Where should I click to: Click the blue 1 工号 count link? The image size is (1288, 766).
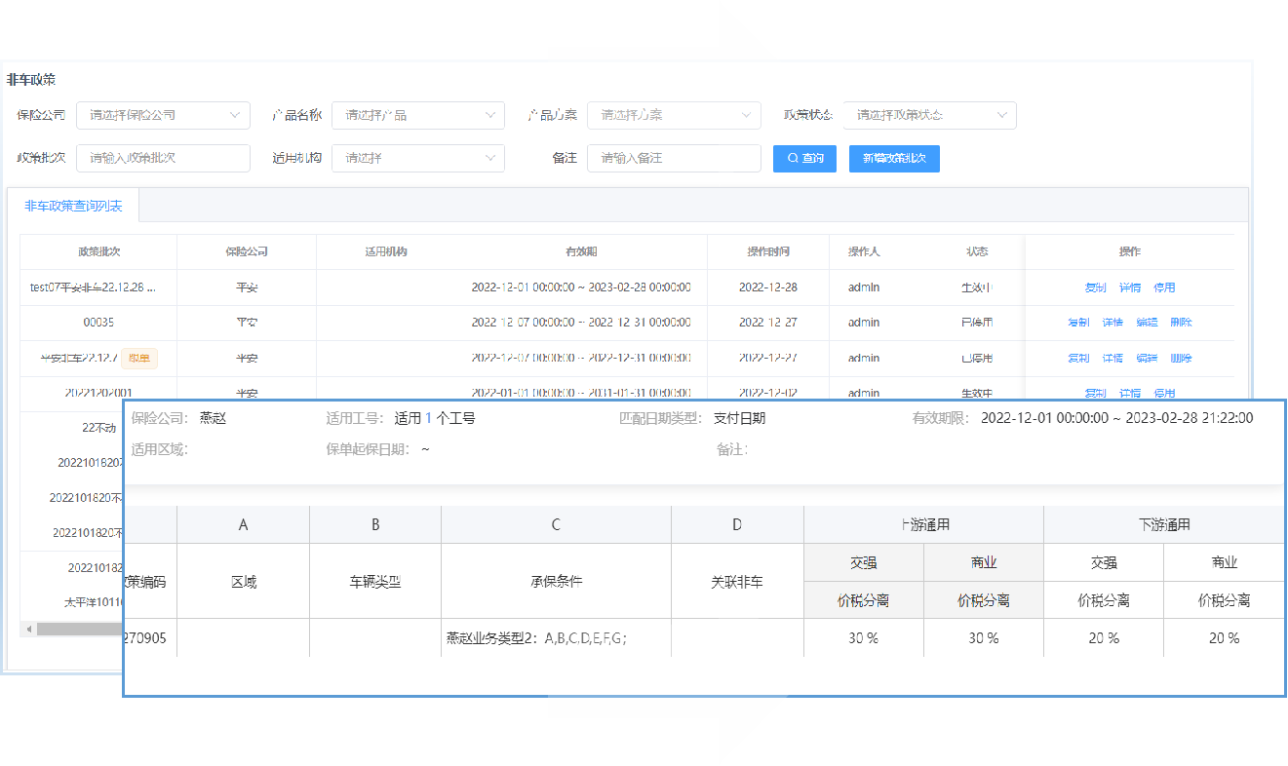[427, 418]
